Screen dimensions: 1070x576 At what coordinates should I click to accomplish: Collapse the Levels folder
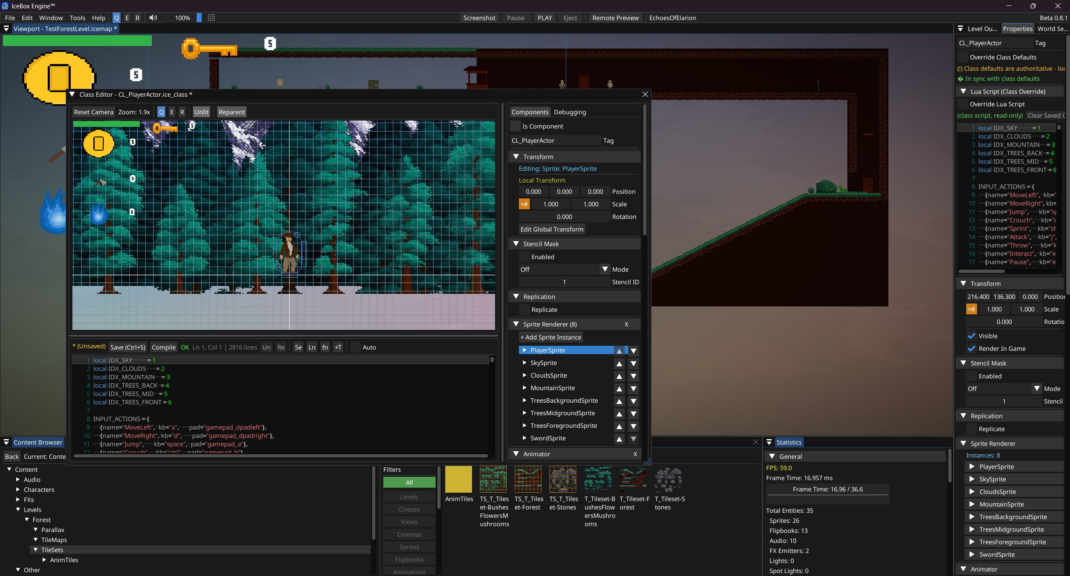tap(18, 510)
